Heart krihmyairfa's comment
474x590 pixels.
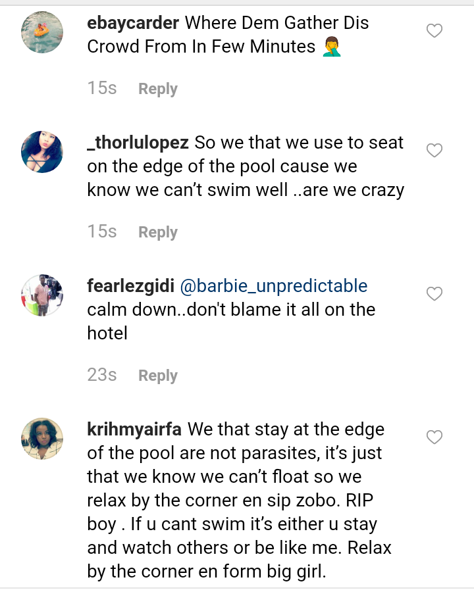coord(434,437)
